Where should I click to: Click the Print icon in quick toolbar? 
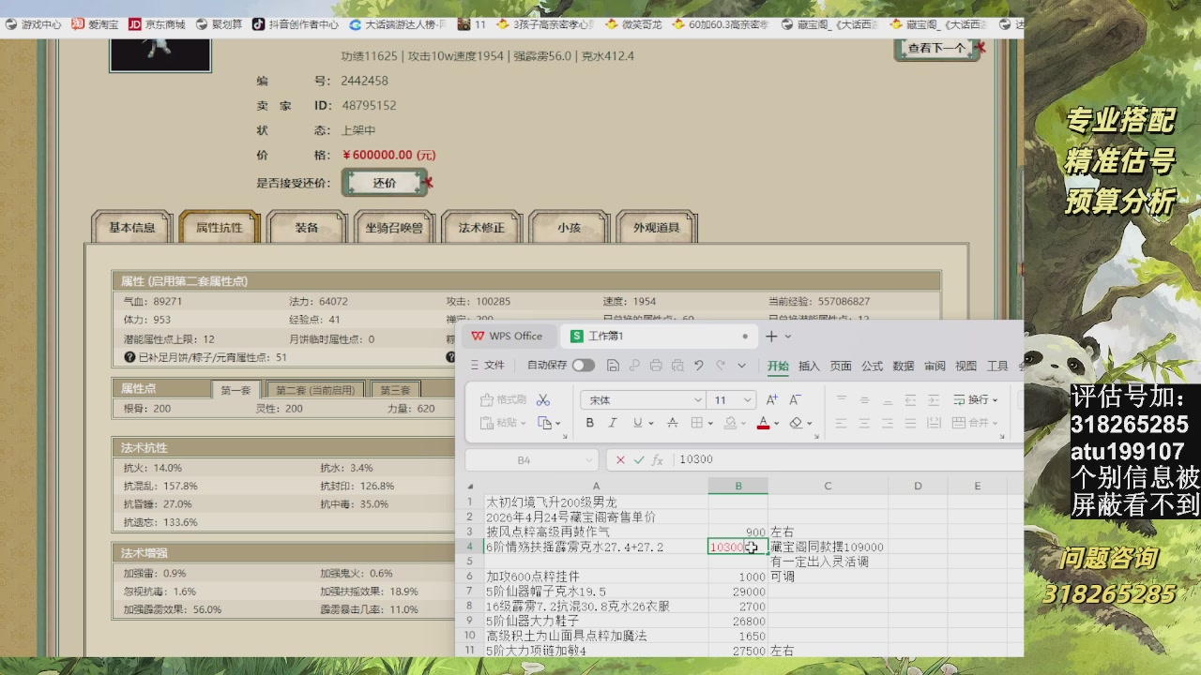pos(656,366)
